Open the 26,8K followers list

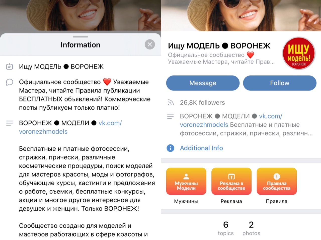(x=202, y=102)
